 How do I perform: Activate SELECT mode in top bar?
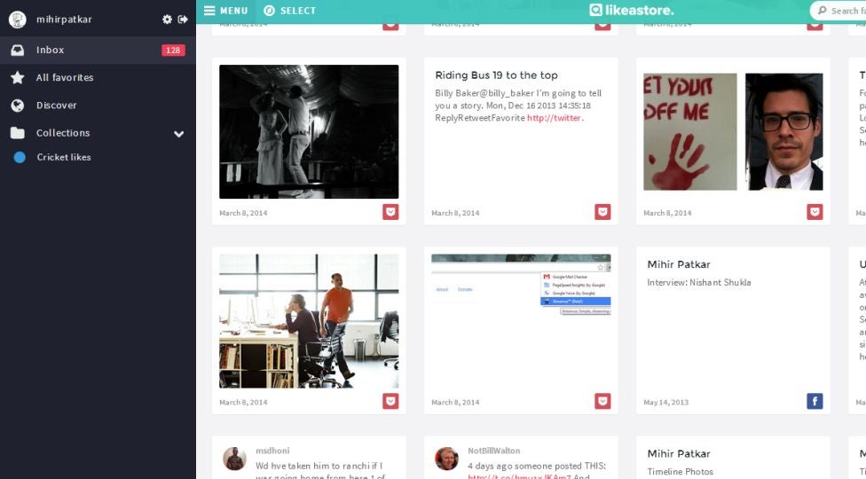[290, 11]
